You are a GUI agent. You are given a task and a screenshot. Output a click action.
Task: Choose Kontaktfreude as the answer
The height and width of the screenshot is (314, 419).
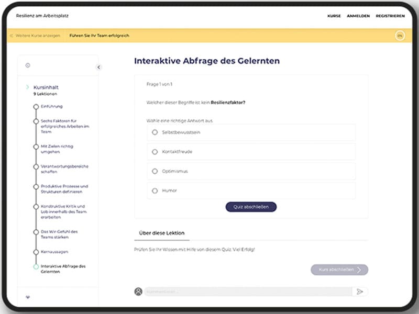155,152
